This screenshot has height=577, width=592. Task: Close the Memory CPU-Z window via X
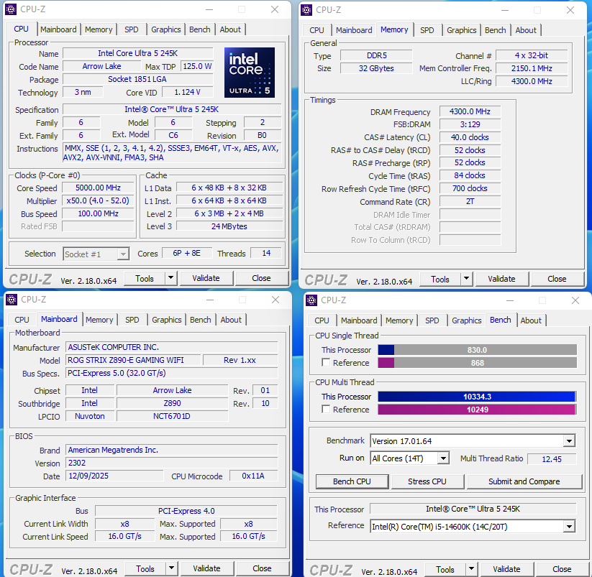[570, 9]
